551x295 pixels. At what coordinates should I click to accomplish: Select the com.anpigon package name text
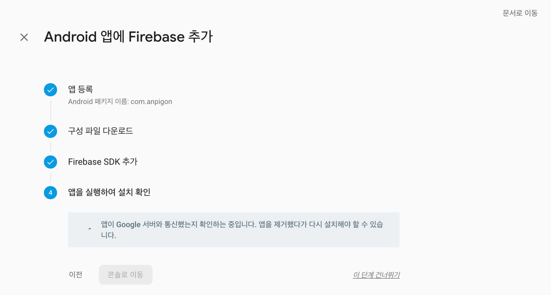[x=151, y=102]
